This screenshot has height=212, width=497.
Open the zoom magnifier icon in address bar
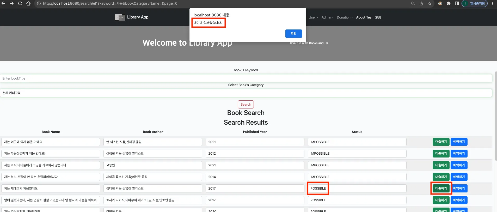point(413,3)
